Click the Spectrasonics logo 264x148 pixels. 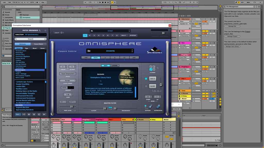[x=155, y=50]
